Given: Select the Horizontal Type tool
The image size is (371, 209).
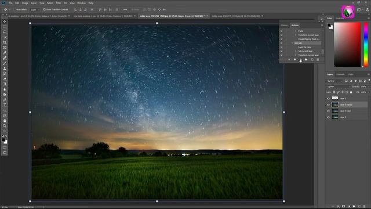Looking at the screenshot, I should click(x=5, y=105).
